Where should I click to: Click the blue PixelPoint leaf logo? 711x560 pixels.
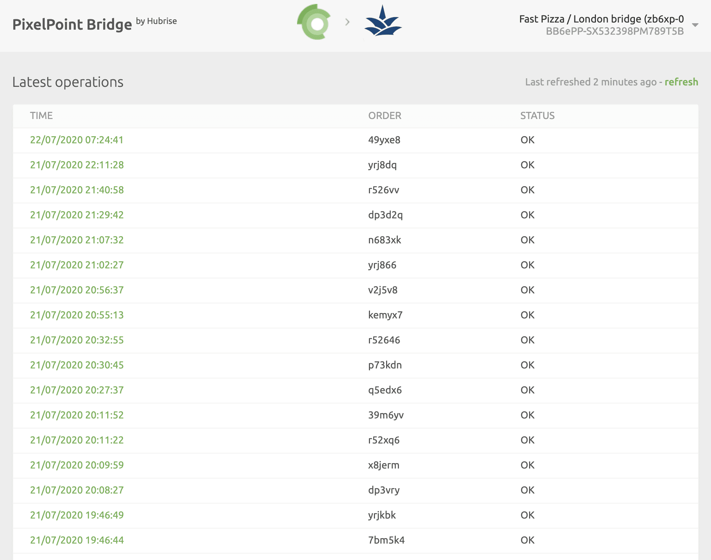pos(383,21)
